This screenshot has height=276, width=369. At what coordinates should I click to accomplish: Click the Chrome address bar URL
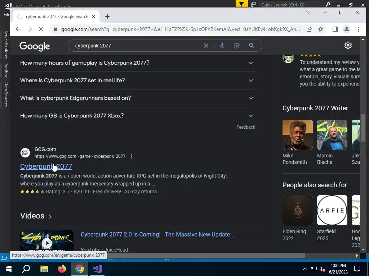click(x=180, y=29)
